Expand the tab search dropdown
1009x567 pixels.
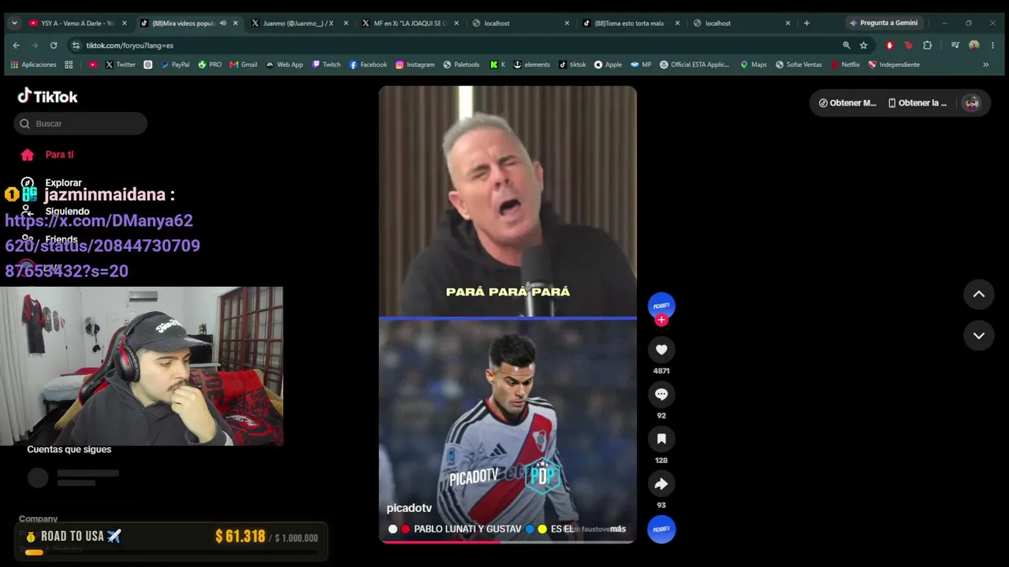tap(14, 23)
